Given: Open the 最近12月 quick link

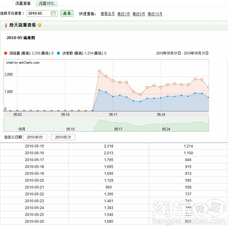Looking at the screenshot, I should coord(155,14).
